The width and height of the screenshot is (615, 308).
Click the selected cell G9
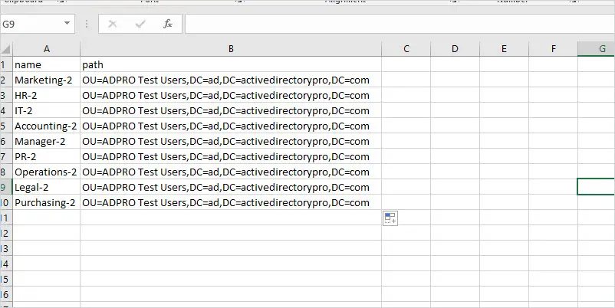tap(596, 186)
